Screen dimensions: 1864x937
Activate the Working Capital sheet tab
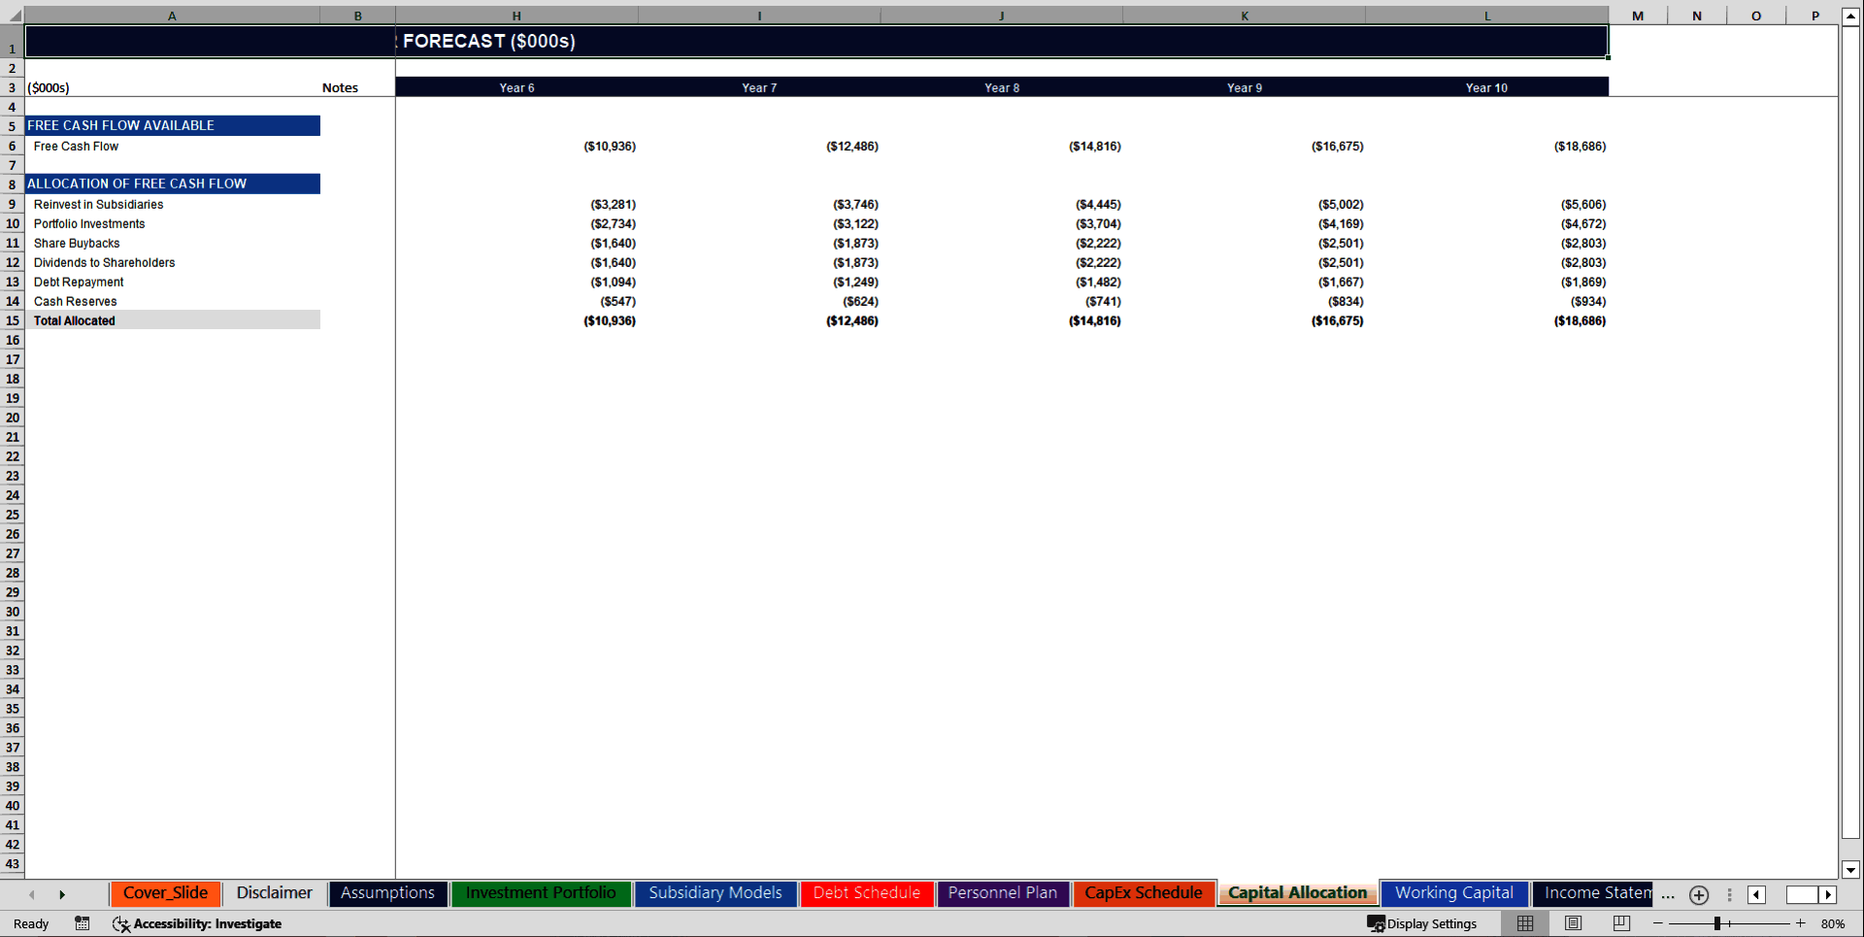1453,893
